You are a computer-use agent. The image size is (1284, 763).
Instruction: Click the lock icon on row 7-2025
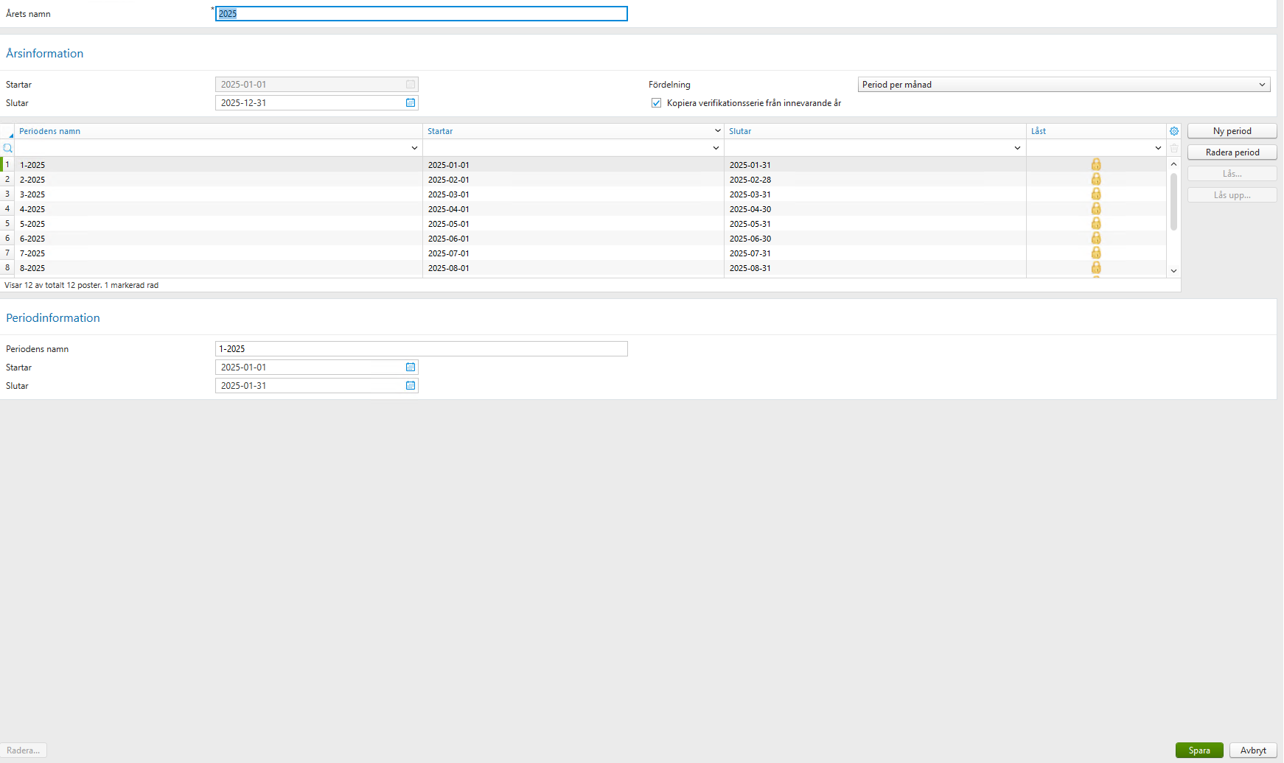(x=1096, y=253)
